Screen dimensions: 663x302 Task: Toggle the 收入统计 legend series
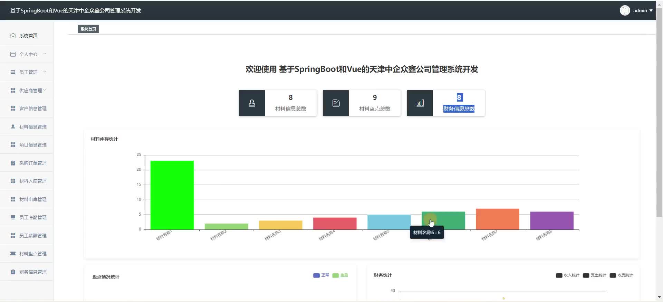click(567, 275)
